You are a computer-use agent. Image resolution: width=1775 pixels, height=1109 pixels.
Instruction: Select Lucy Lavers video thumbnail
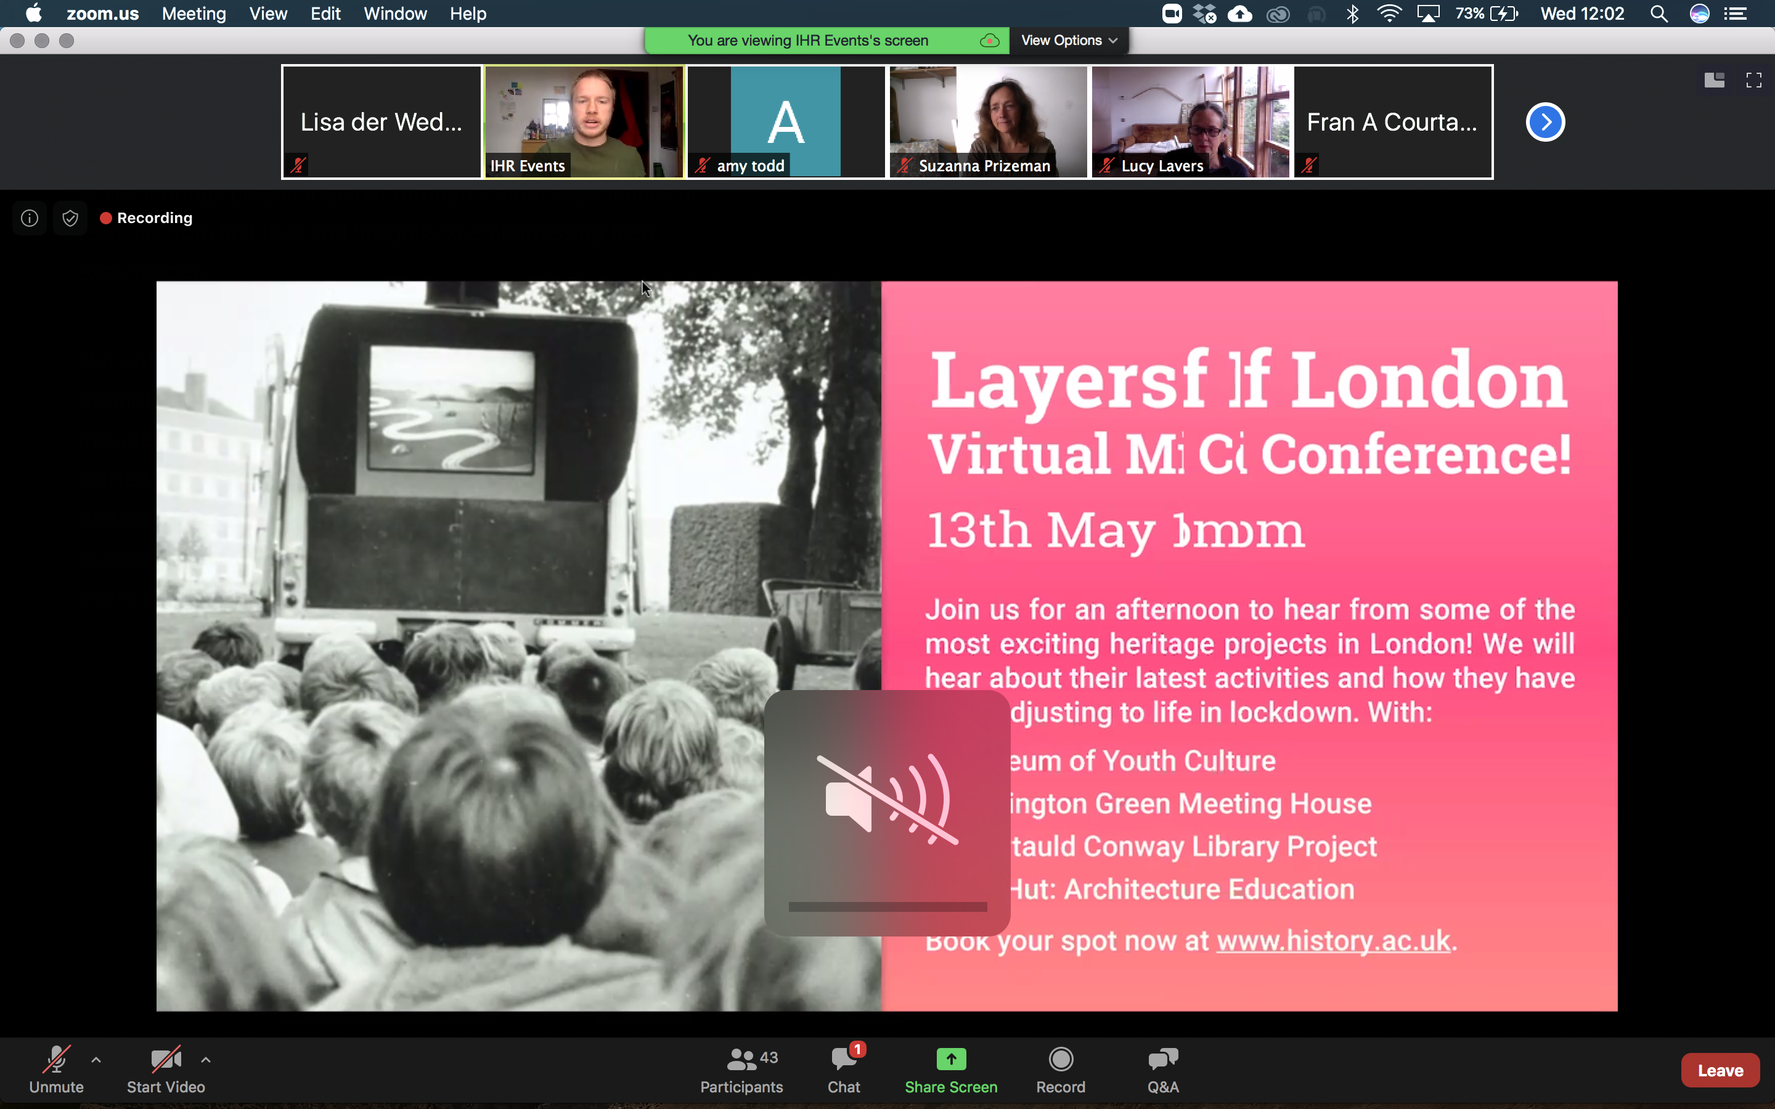[x=1191, y=122]
